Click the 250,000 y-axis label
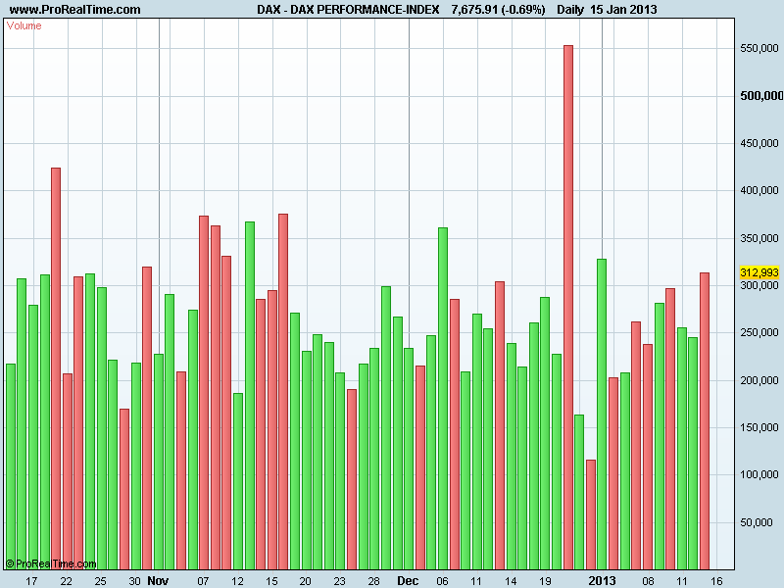The height and width of the screenshot is (588, 784). click(759, 332)
